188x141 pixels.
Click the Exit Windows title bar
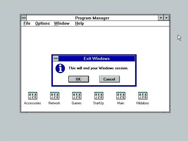tap(97, 58)
